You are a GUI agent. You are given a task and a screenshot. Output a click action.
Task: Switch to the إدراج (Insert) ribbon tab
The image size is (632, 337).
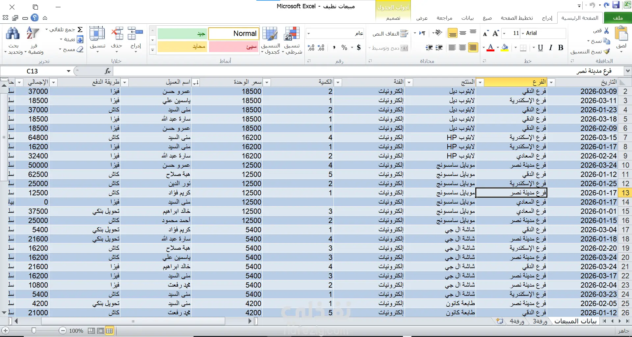point(547,18)
